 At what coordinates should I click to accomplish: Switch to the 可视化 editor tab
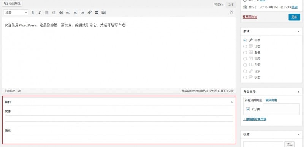coord(219,5)
